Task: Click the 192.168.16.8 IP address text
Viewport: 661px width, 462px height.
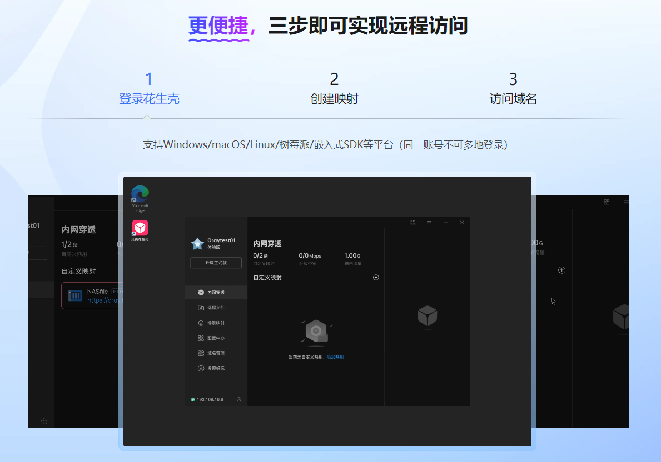Action: tap(210, 399)
